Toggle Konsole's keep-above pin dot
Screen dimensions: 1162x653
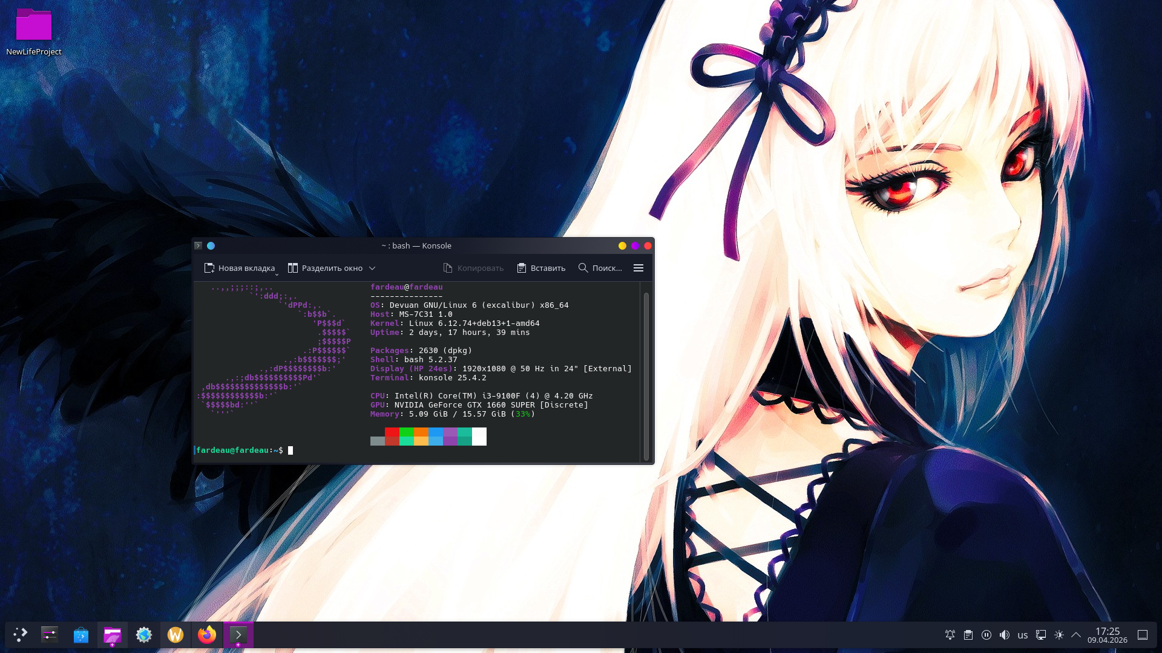211,246
